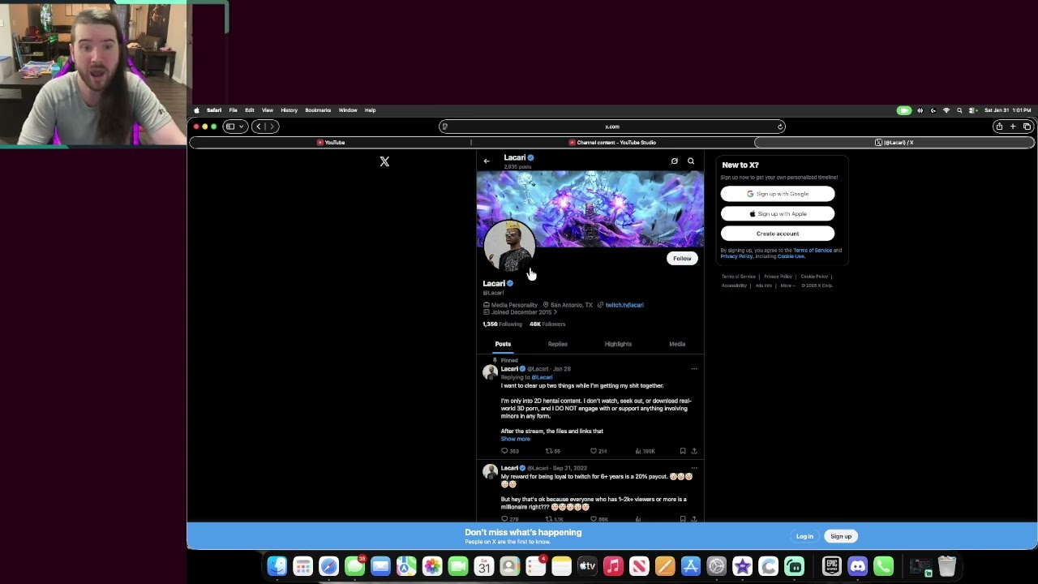Show Safari tab overview
The height and width of the screenshot is (584, 1038).
(1027, 127)
